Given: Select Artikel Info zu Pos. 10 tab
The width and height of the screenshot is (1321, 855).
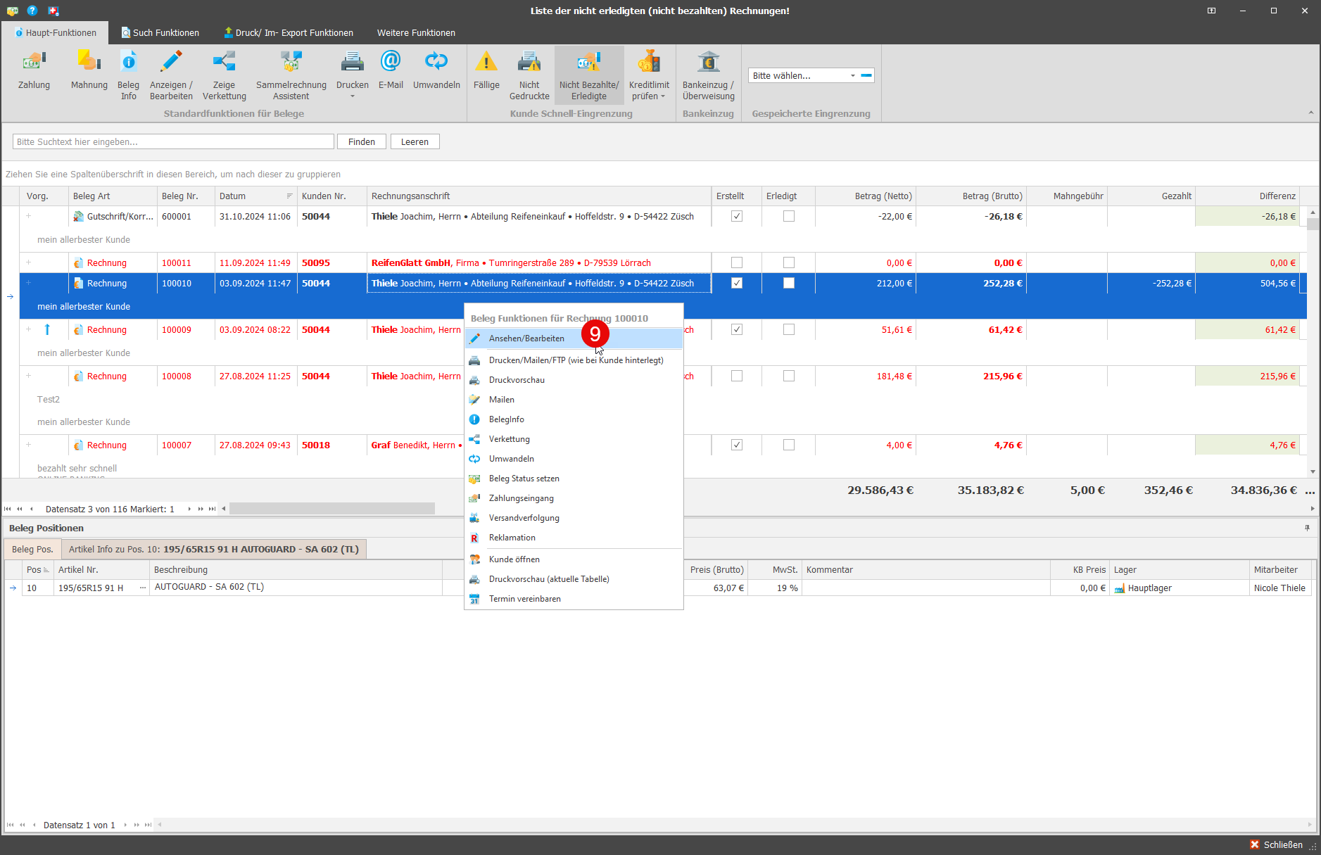Looking at the screenshot, I should point(214,550).
